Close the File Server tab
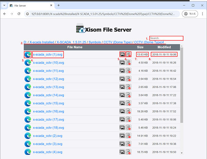This screenshot has width=207, height=159. (51, 6)
